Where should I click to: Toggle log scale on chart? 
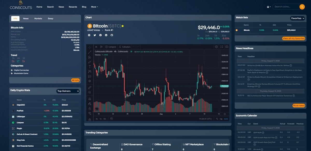[x=221, y=119]
